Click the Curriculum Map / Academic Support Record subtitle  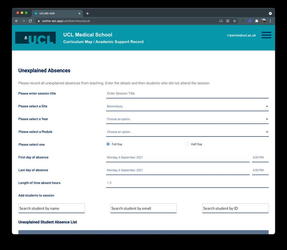103,42
